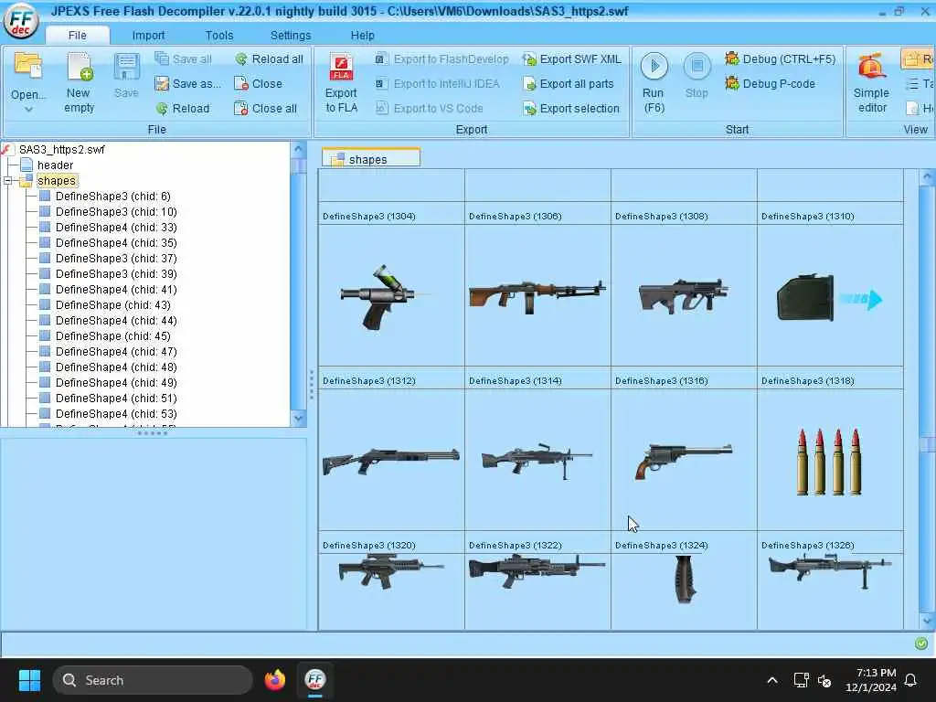Select the shapes preview tab

371,159
